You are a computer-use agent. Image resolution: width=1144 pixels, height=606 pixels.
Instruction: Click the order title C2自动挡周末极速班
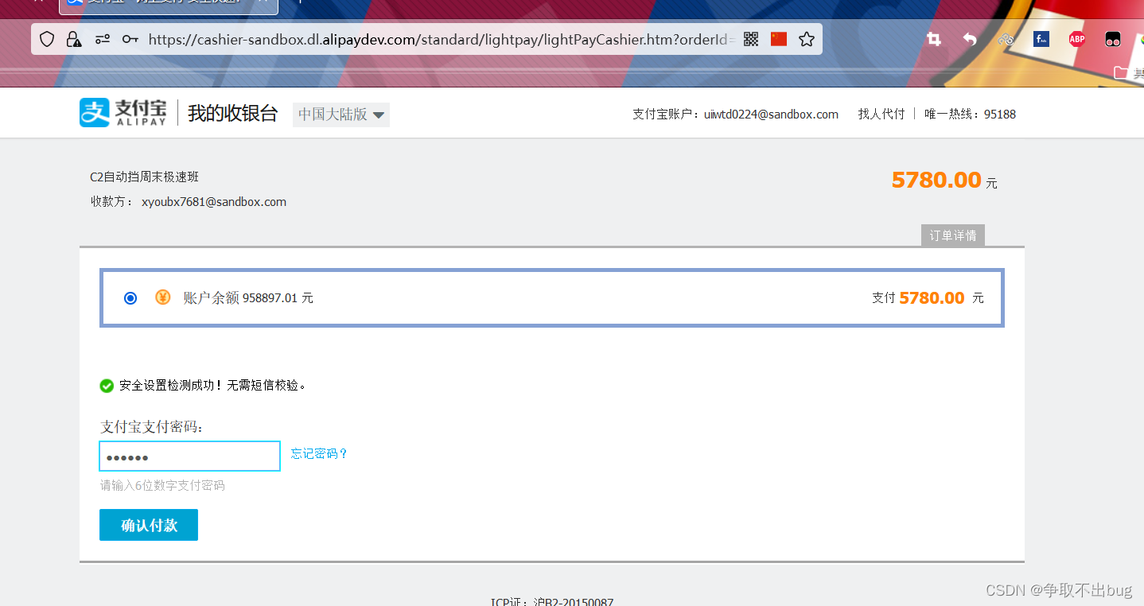click(x=145, y=177)
